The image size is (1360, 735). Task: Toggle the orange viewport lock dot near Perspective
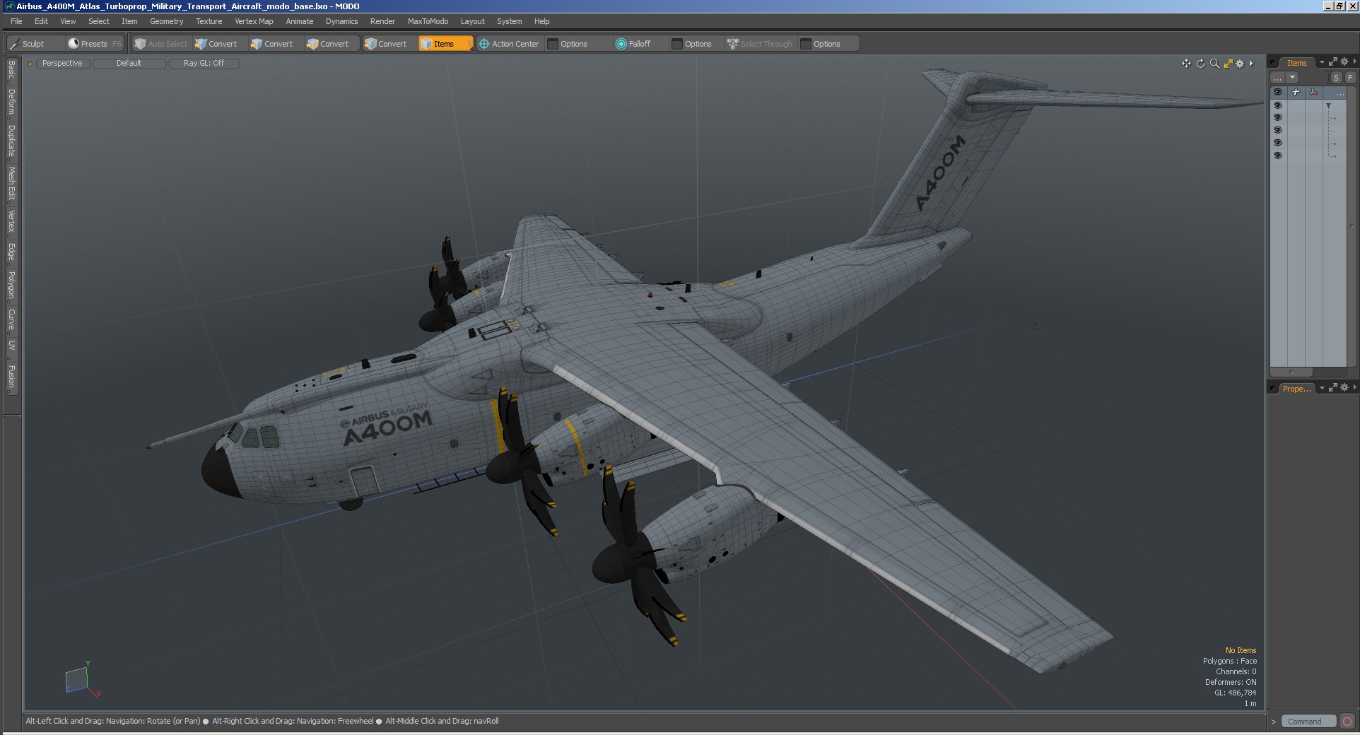pos(30,64)
